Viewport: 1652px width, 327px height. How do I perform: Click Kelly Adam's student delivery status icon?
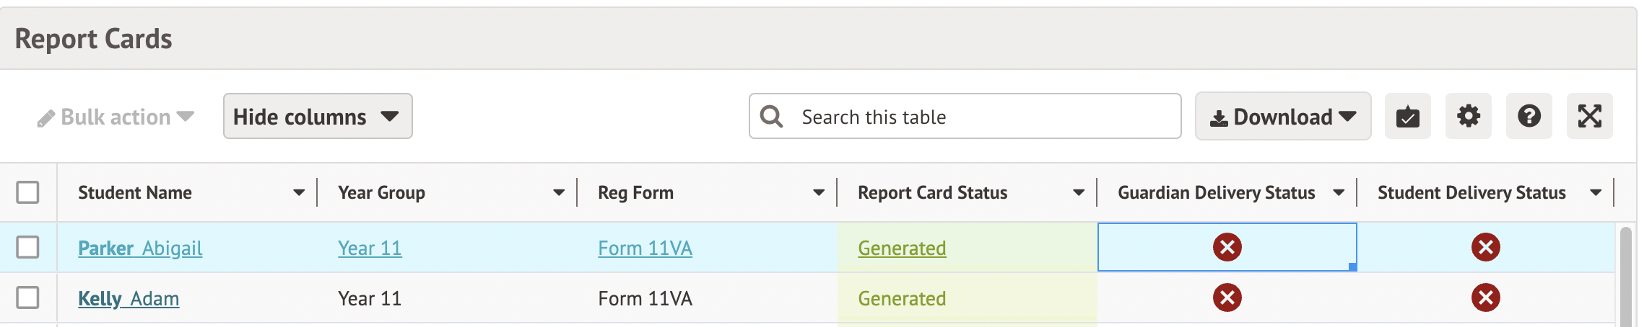(x=1485, y=297)
